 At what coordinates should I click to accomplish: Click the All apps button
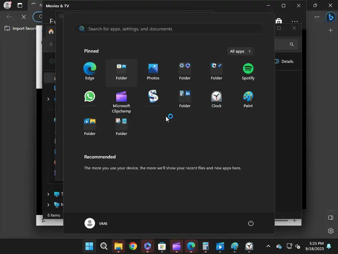coord(240,51)
